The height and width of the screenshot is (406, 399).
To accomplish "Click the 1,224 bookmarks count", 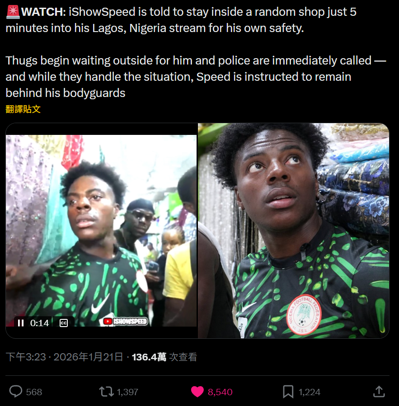I will 310,392.
